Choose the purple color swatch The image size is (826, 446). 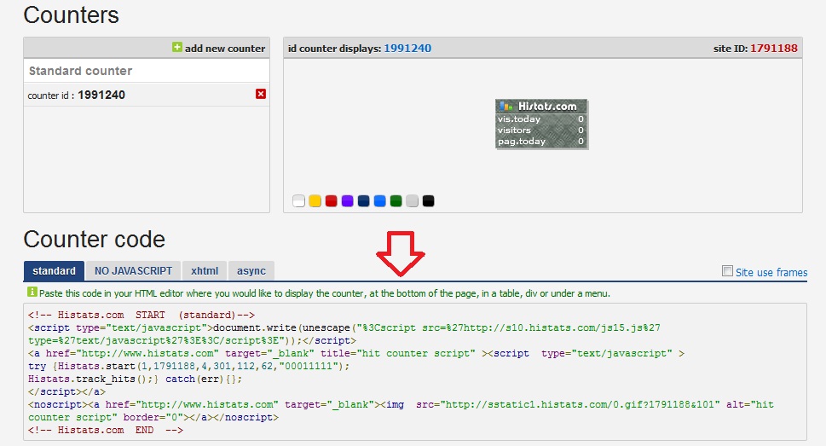pos(347,201)
